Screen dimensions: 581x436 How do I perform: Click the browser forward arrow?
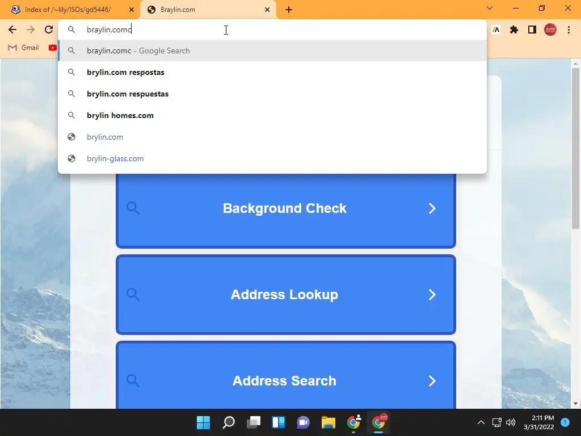31,30
